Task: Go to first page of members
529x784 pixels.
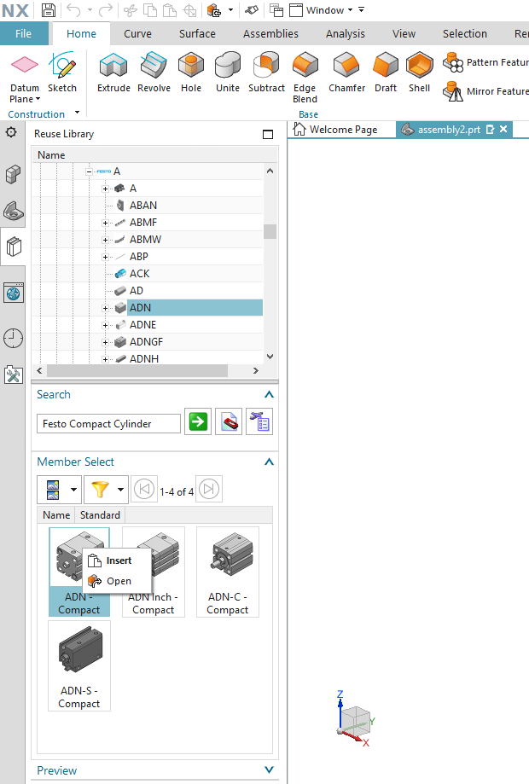Action: tap(144, 489)
